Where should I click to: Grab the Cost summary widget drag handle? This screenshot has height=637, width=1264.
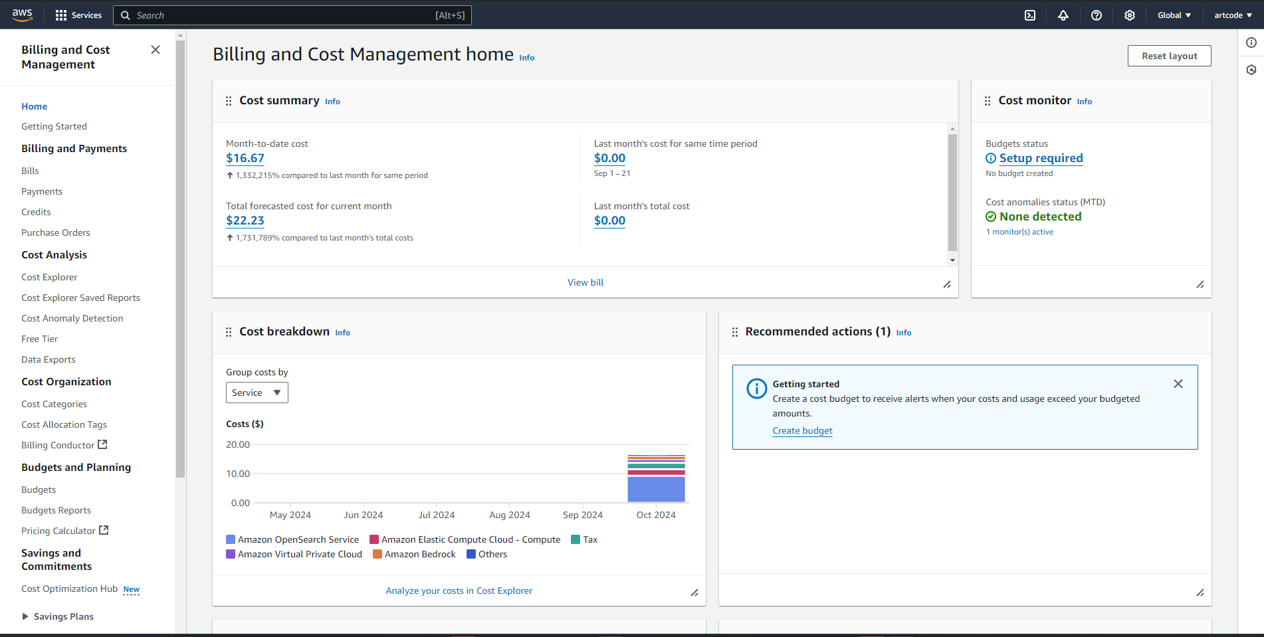[x=229, y=101]
